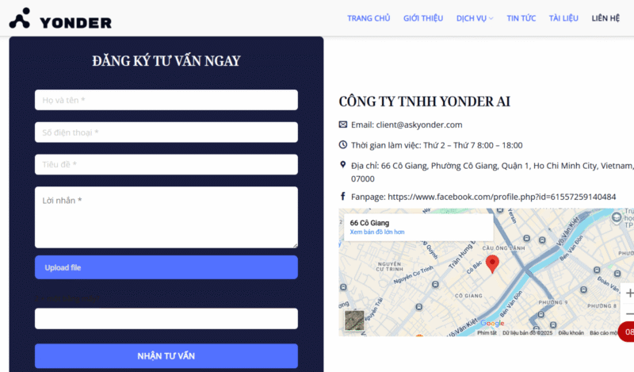The width and height of the screenshot is (634, 372).
Task: Focus the Họ và tên field
Action: pyautogui.click(x=166, y=100)
